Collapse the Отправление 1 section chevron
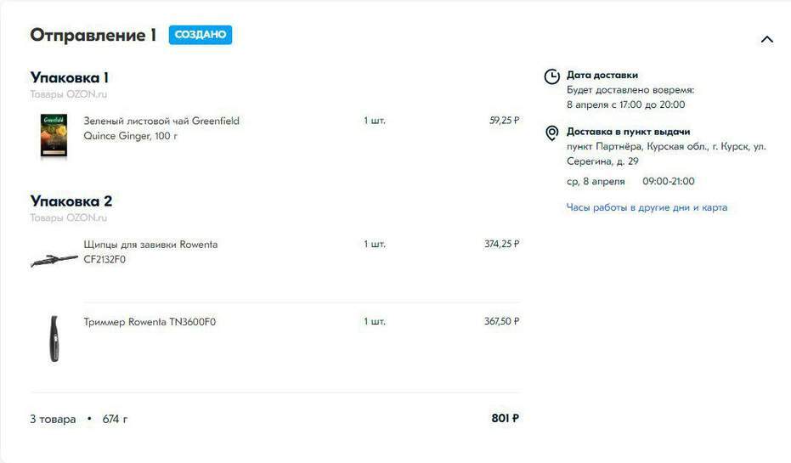Screen dimensions: 791x463 coord(766,40)
